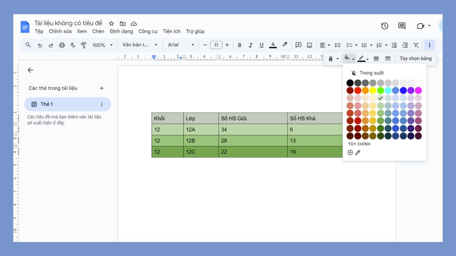Click the Google Docs home icon
Viewport: 456px width, 256px height.
tap(25, 27)
